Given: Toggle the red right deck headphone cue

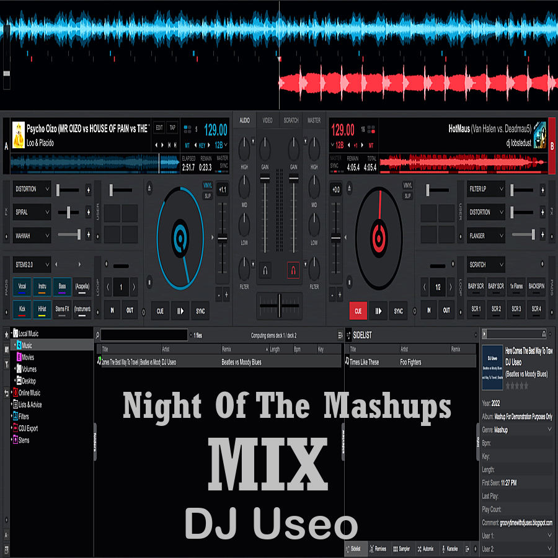Looking at the screenshot, I should click(x=293, y=270).
